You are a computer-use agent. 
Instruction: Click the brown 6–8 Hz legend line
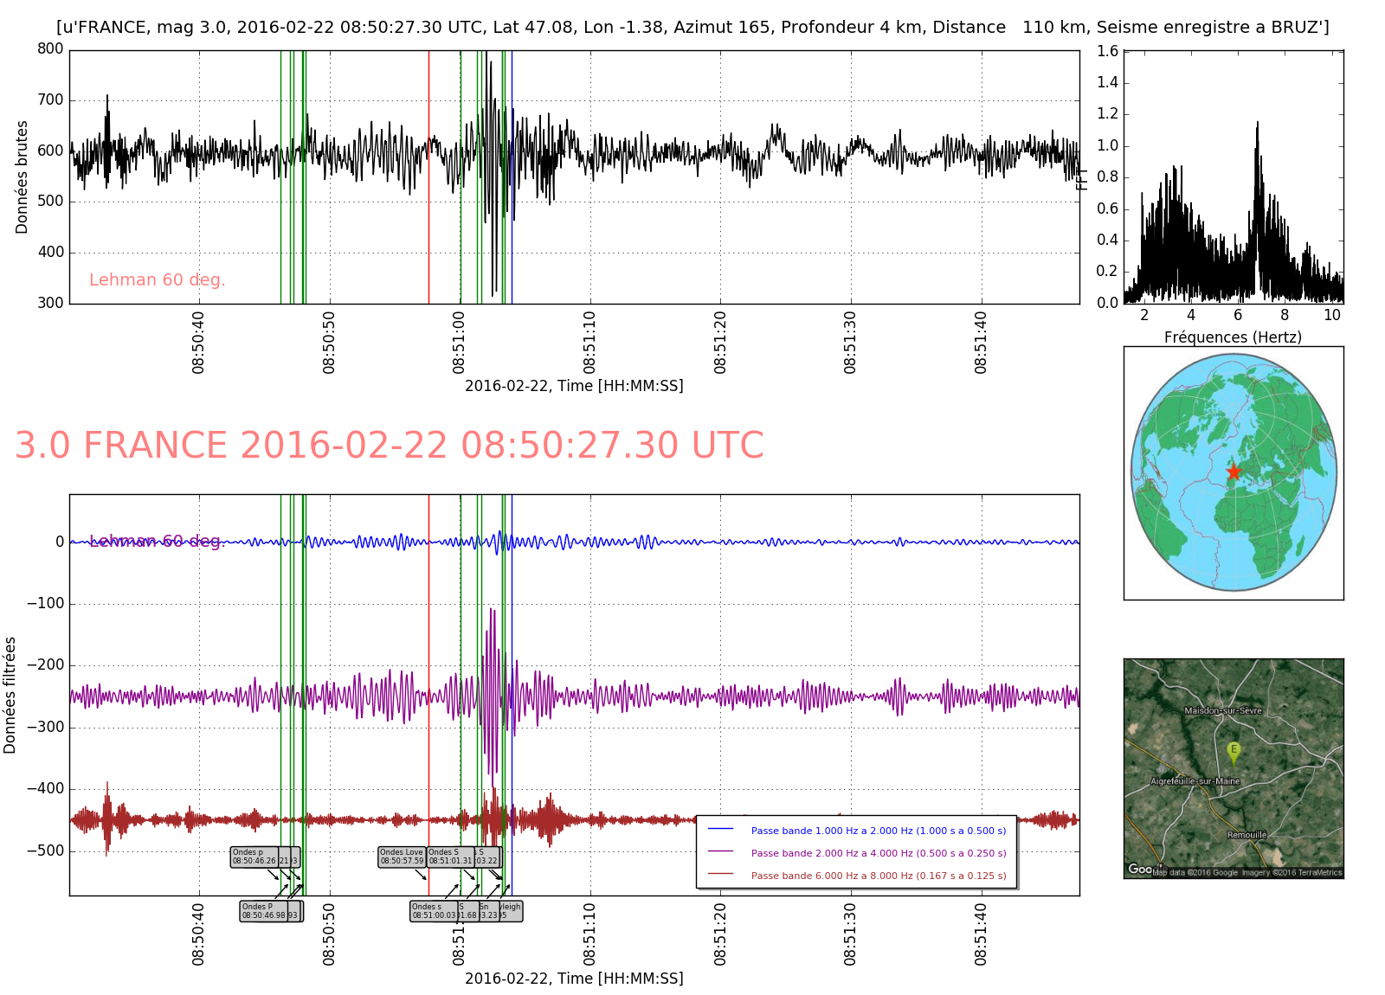click(720, 875)
